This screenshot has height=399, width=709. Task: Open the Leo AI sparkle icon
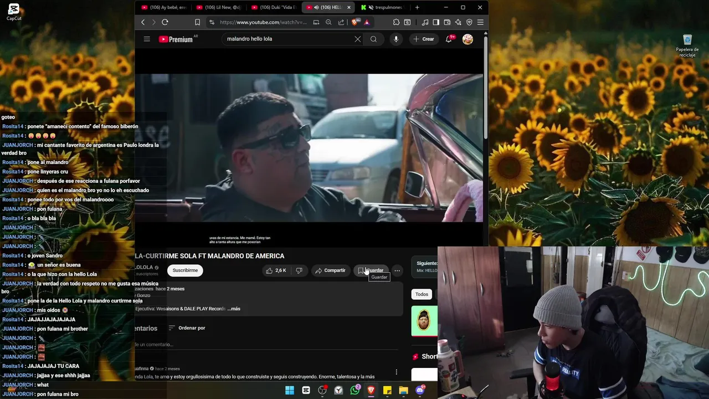[x=458, y=22]
